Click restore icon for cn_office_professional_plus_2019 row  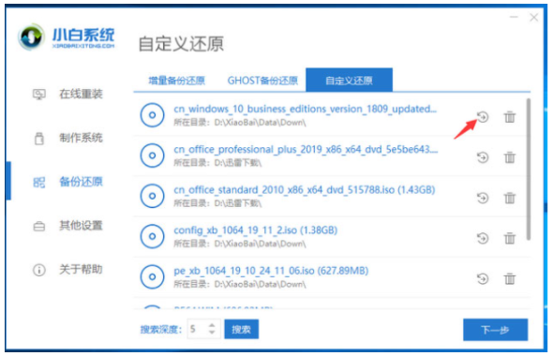coord(483,157)
